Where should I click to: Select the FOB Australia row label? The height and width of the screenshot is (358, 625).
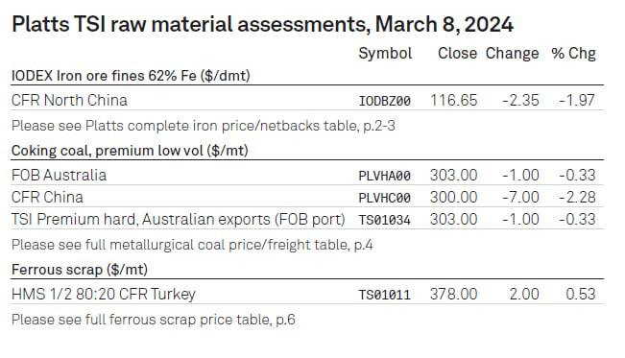tap(59, 175)
